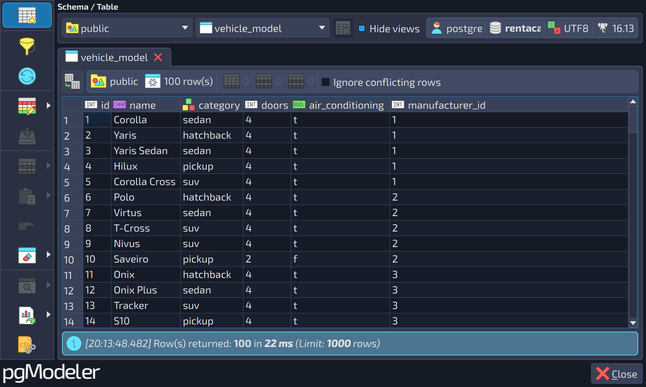The width and height of the screenshot is (646, 387).
Task: Expand the export chart submenu arrow
Action: (48, 314)
